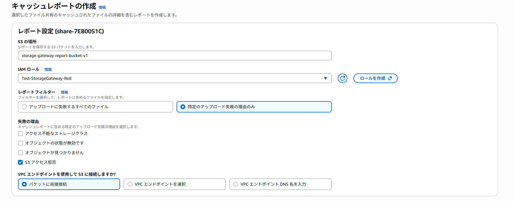Check オブジェクトが見つかりません checkbox
This screenshot has width=514, height=201.
pyautogui.click(x=20, y=153)
